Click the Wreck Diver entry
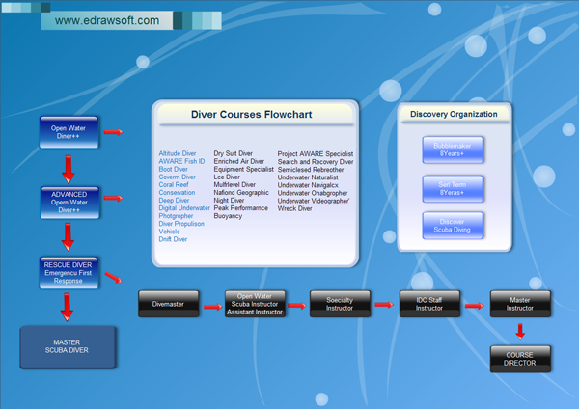This screenshot has width=579, height=409. coord(294,208)
